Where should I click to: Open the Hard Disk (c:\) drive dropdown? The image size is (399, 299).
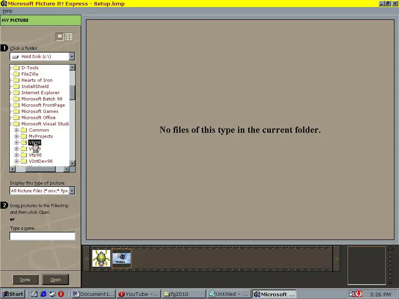point(72,56)
